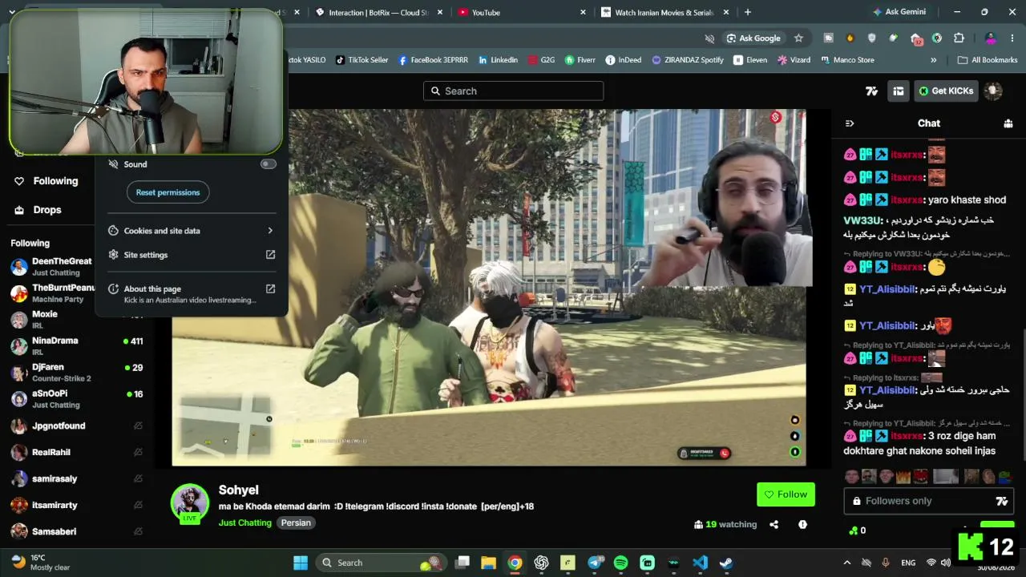This screenshot has height=577, width=1026.
Task: Click Sohyel streamer avatar
Action: 190,503
